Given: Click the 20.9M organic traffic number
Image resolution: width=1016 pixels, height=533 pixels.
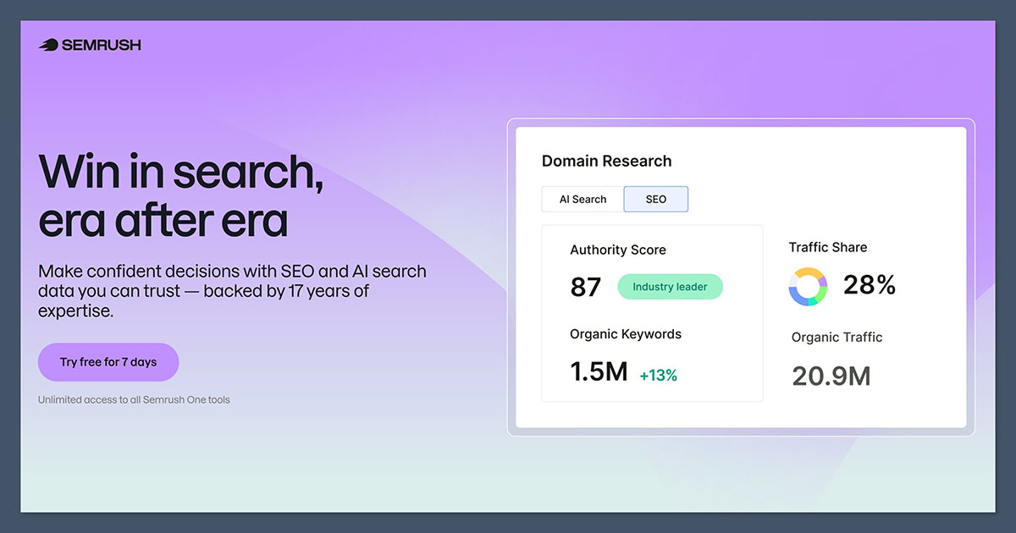Looking at the screenshot, I should pyautogui.click(x=831, y=376).
